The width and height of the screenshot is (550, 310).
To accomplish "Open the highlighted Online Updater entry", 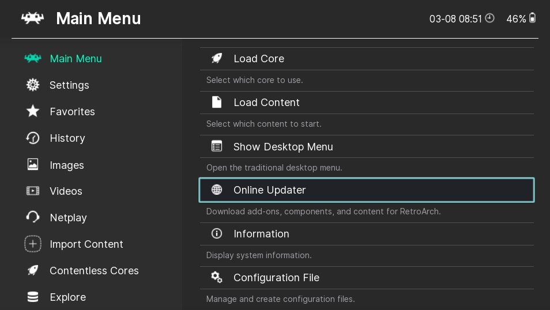I will (367, 190).
